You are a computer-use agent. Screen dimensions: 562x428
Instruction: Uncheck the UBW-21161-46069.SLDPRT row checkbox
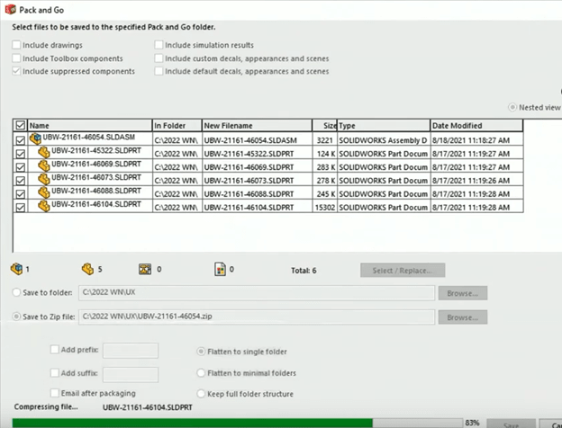[21, 167]
